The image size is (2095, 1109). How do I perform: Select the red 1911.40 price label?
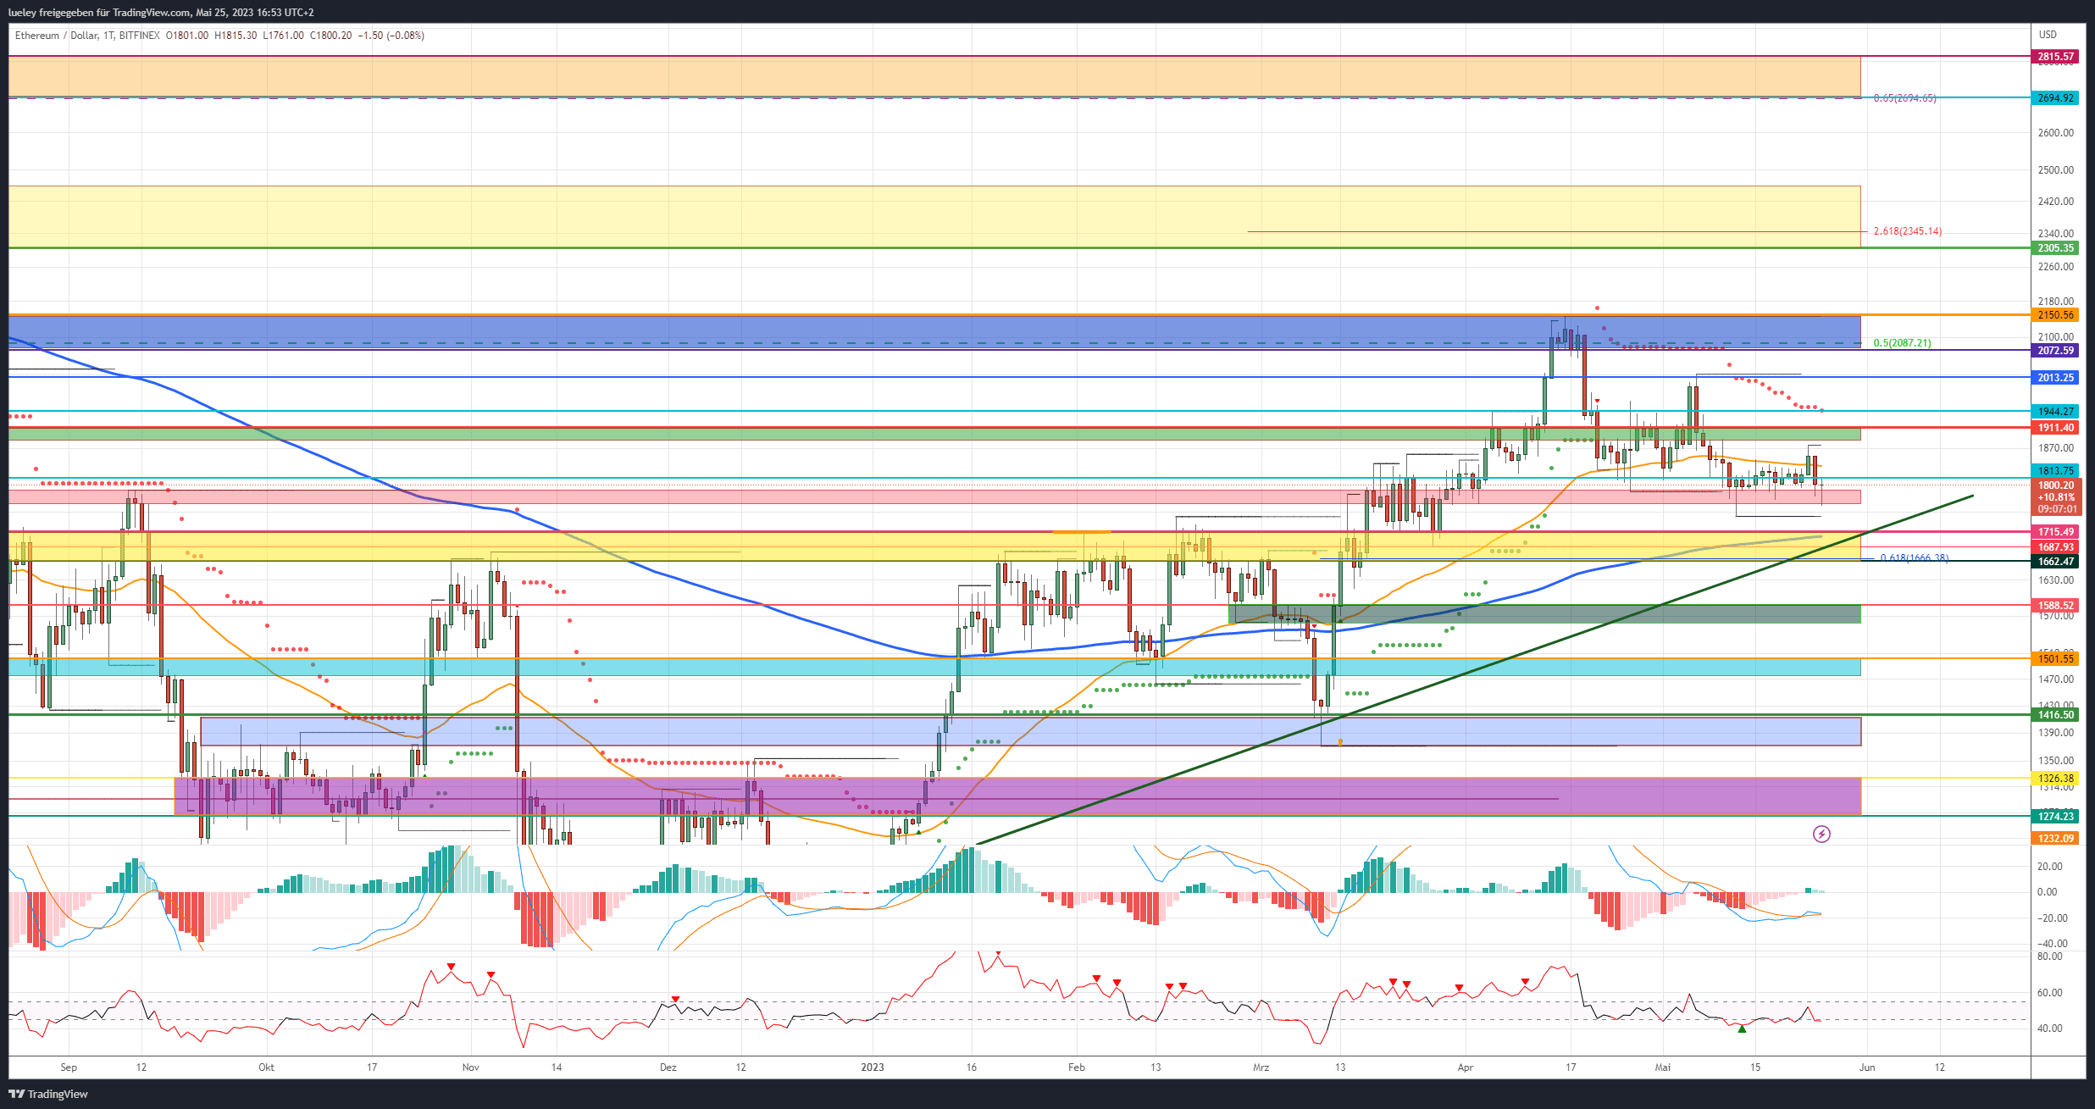[x=2055, y=428]
